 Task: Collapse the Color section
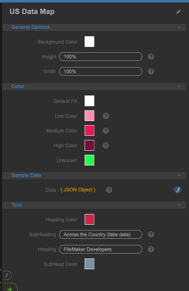point(179,86)
